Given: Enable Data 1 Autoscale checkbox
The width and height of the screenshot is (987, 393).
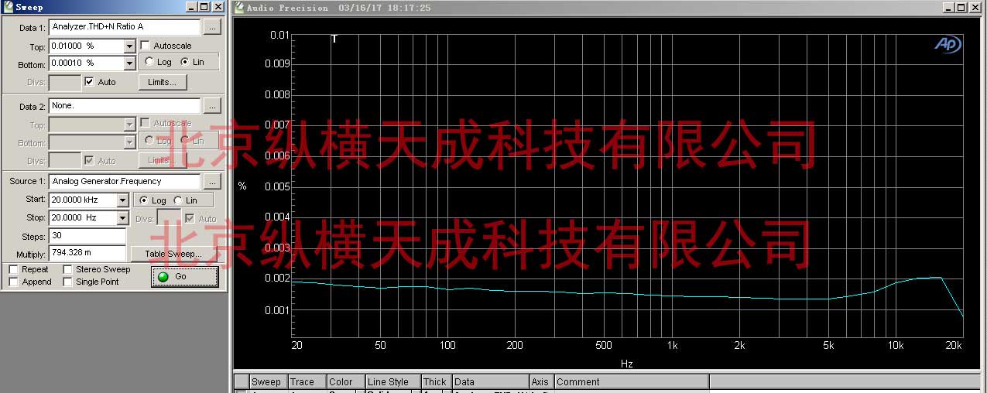Looking at the screenshot, I should coord(146,46).
